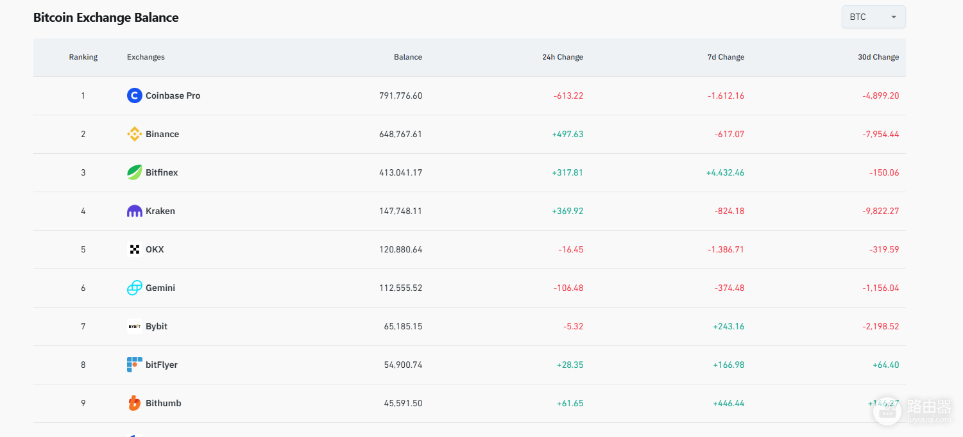Select bitFlyer 7d change +166.98
Screen dimensions: 963x437
(x=729, y=365)
